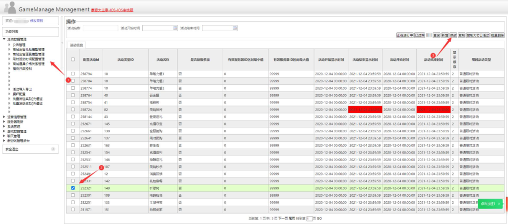Focus the 活动开始时间 date field
508x224 pixels.
coord(160,28)
